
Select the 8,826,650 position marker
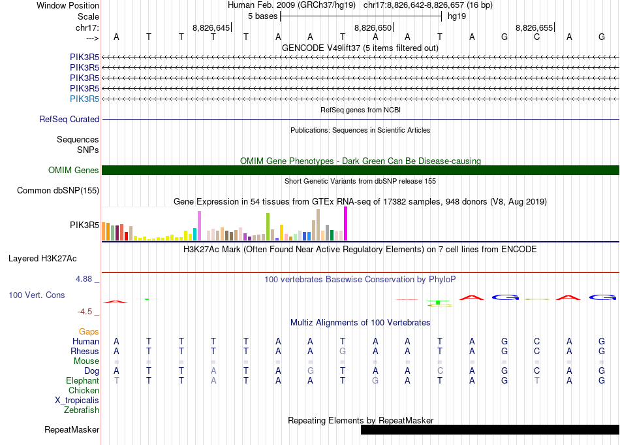click(x=373, y=27)
